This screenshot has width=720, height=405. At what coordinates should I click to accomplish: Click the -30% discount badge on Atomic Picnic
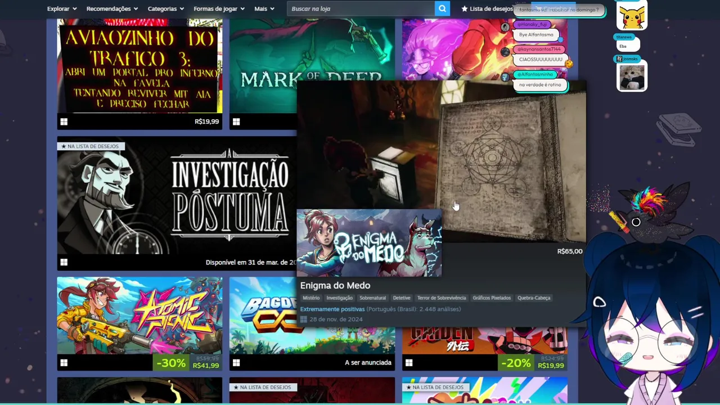tap(171, 363)
